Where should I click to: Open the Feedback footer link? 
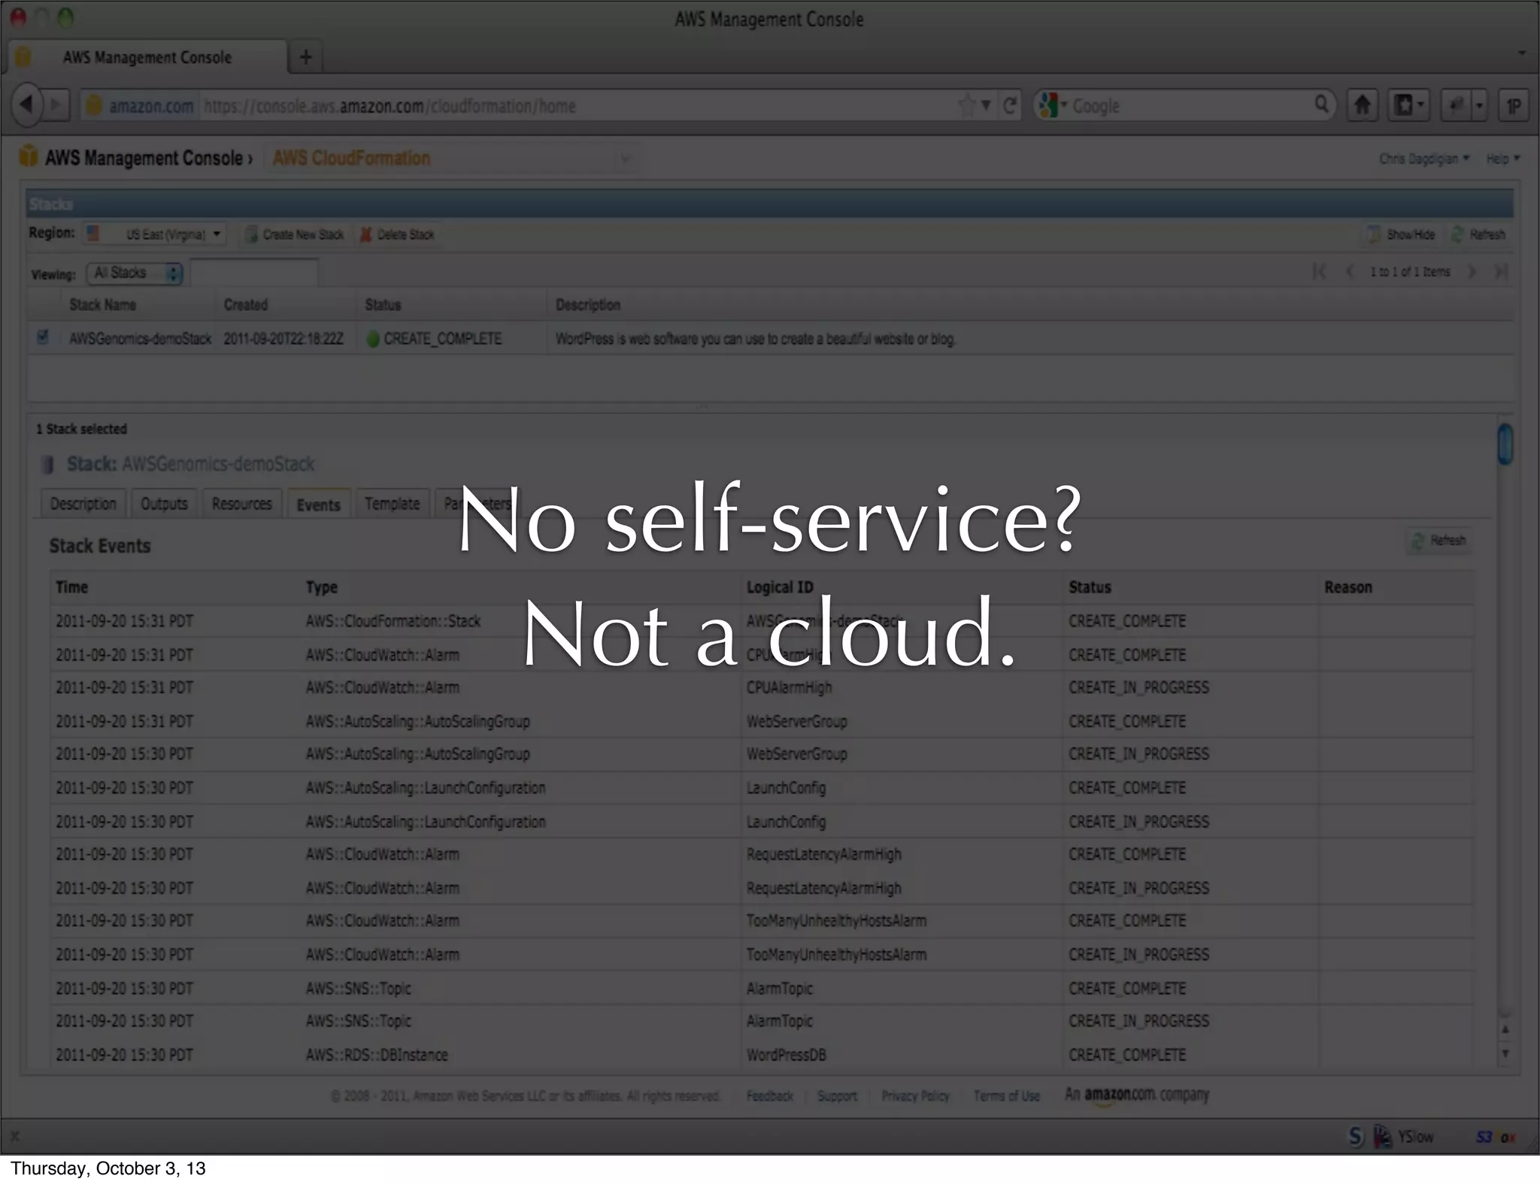(x=769, y=1096)
